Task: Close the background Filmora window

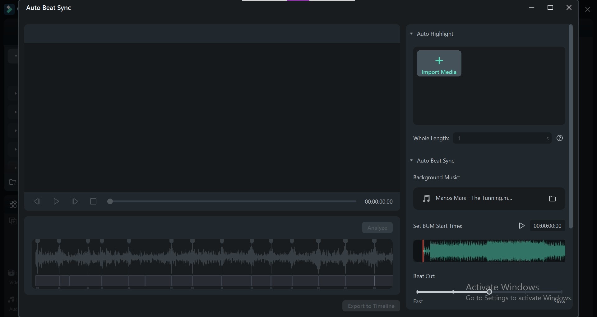Action: (x=588, y=9)
